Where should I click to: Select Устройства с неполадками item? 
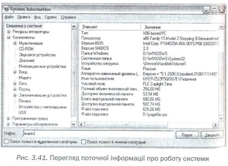[42, 107]
